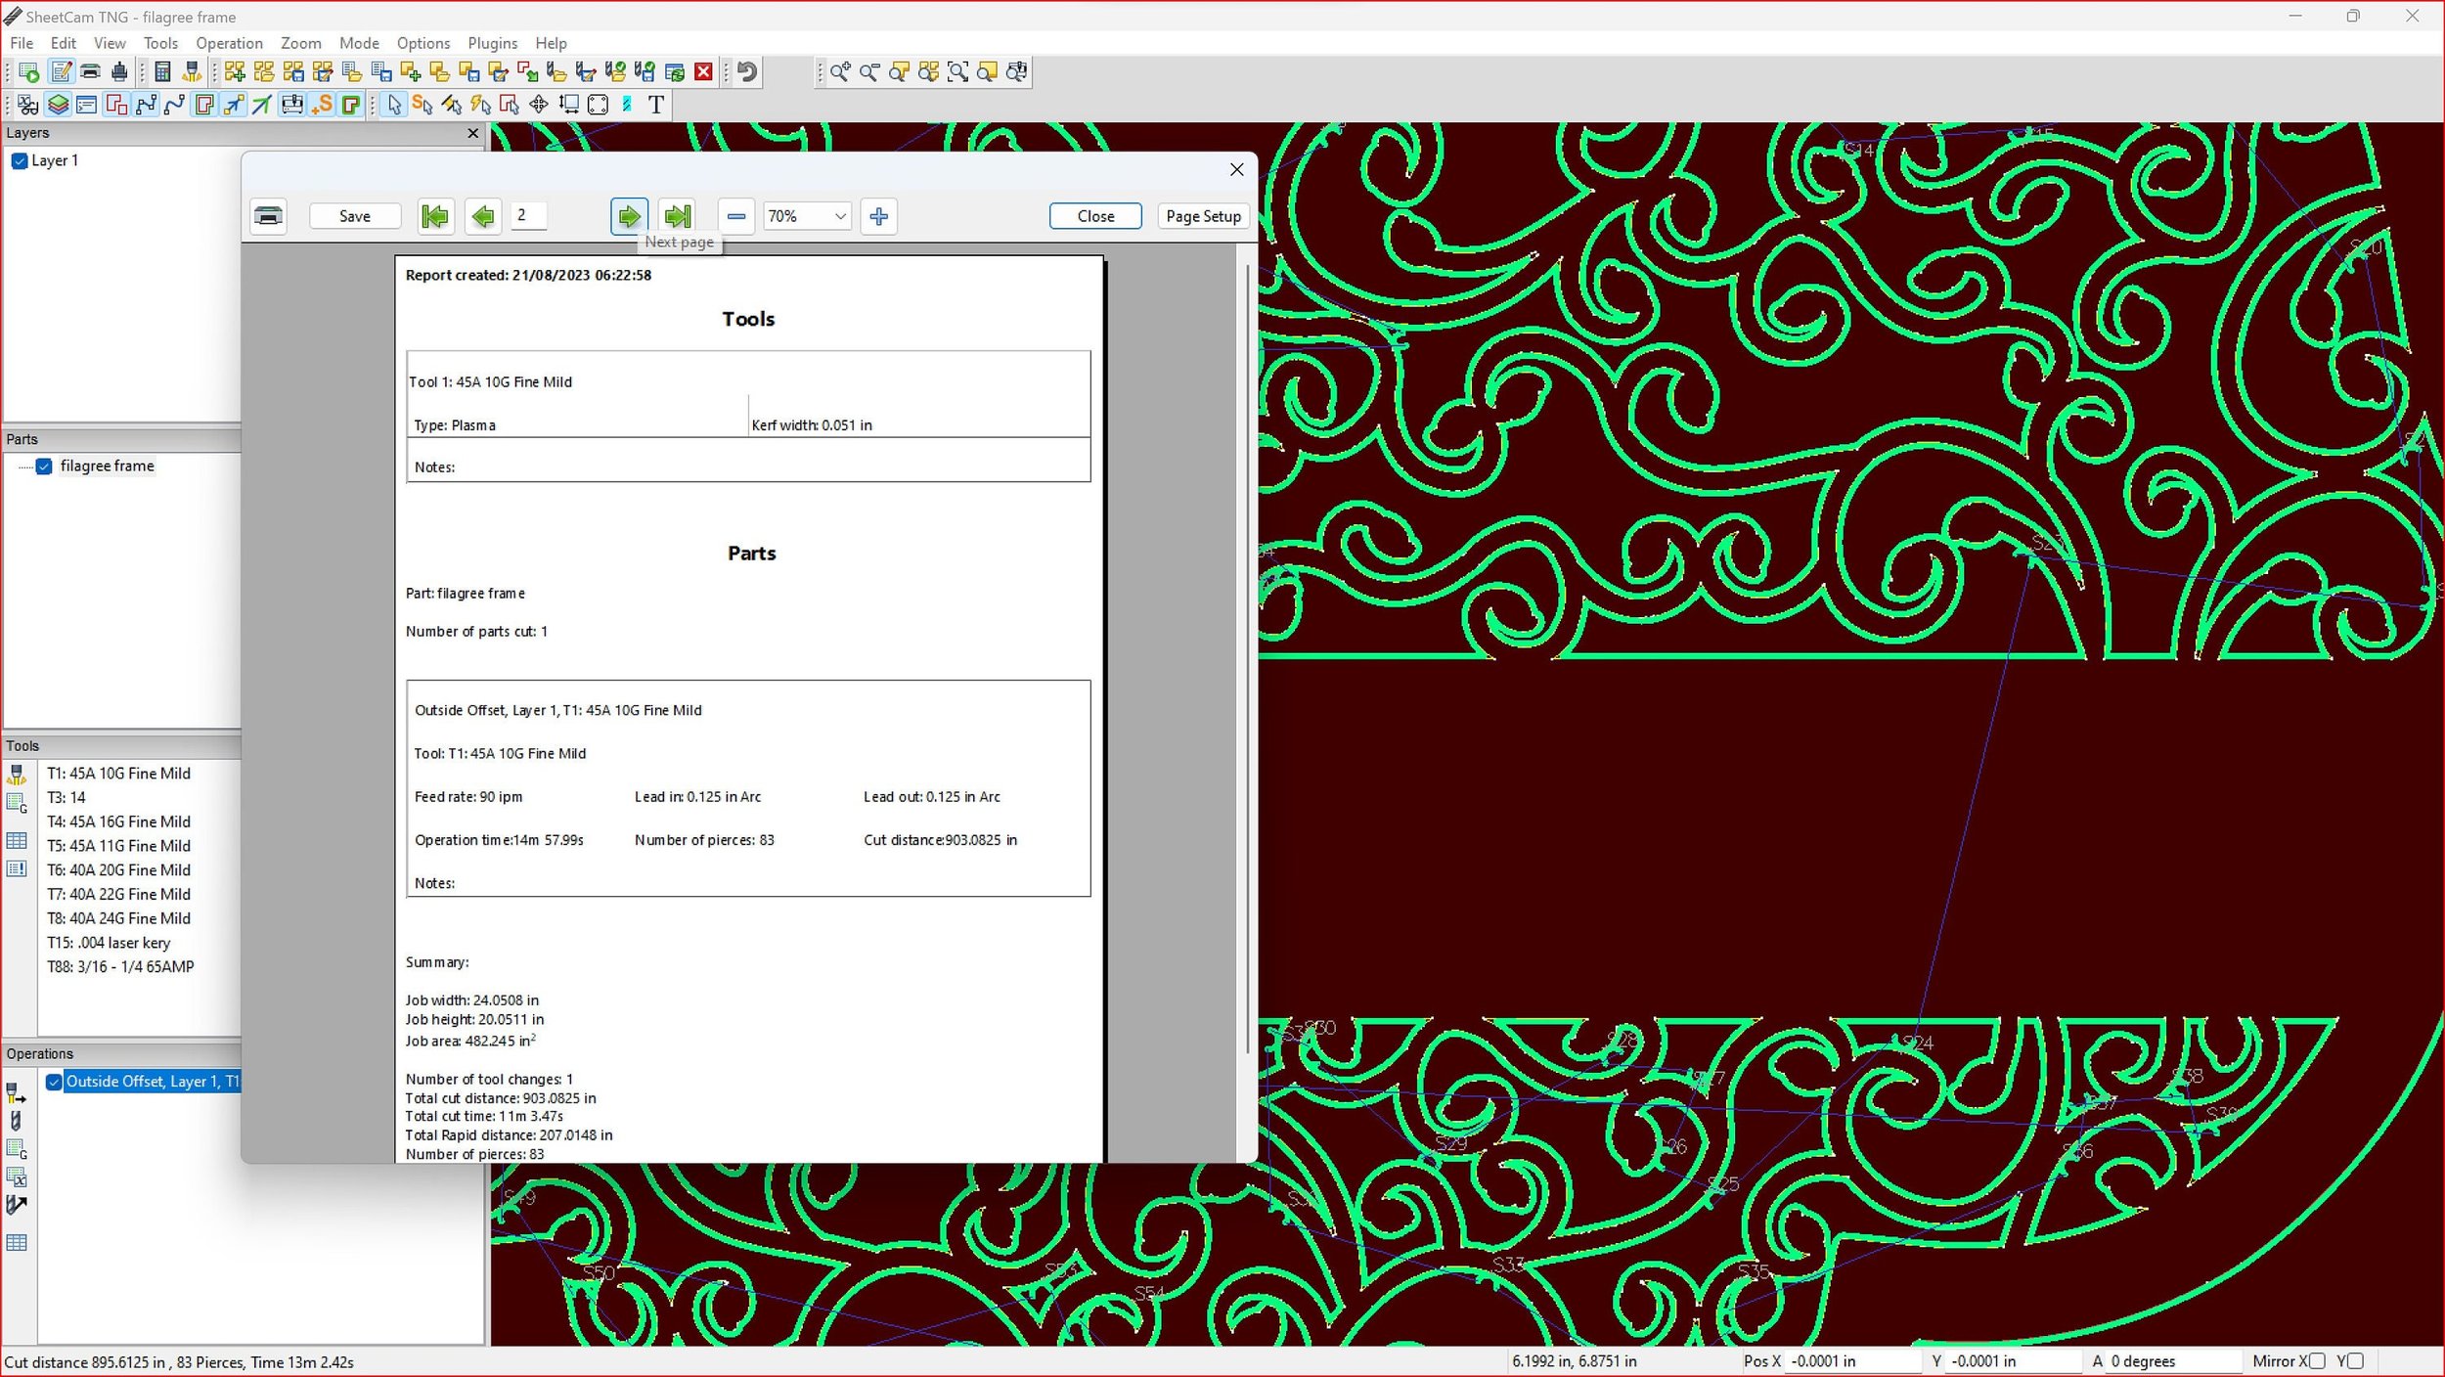Select the Outside Offset, Layer 1 operation
The image size is (2445, 1377).
coord(153,1082)
